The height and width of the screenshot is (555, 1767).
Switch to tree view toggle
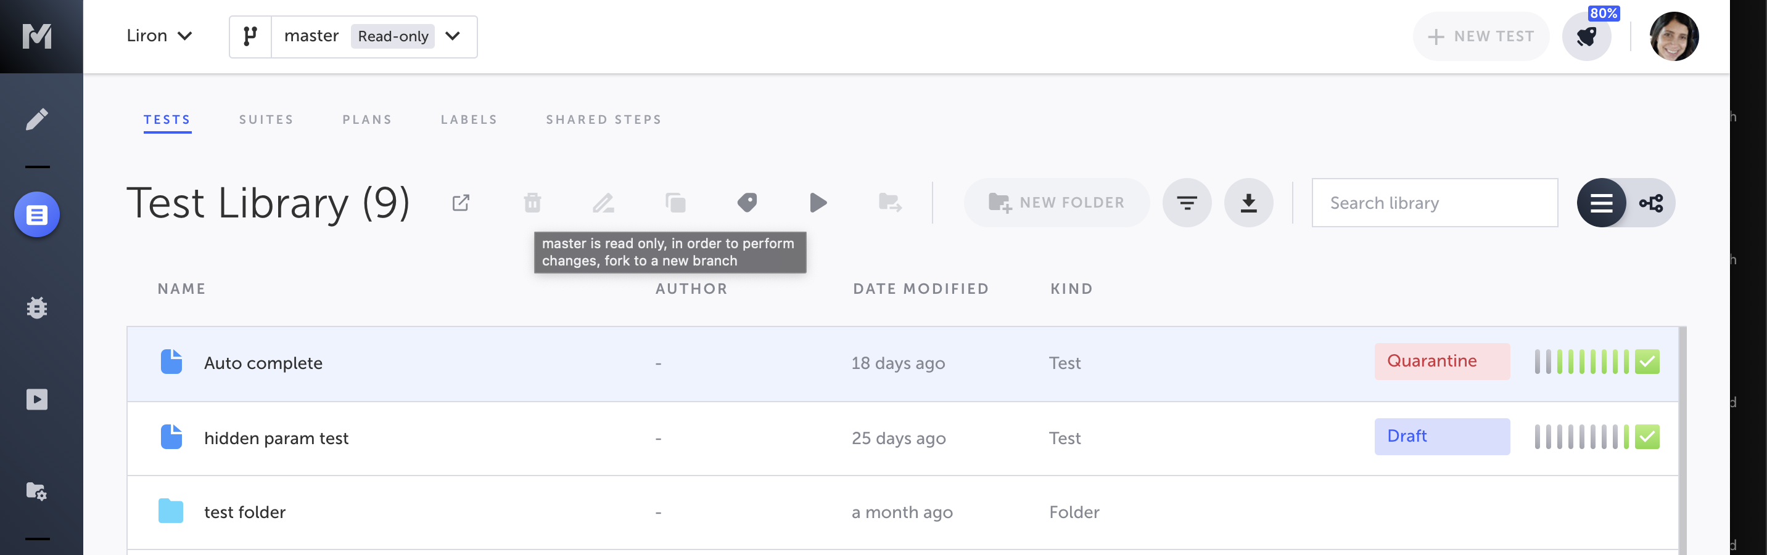[1650, 203]
